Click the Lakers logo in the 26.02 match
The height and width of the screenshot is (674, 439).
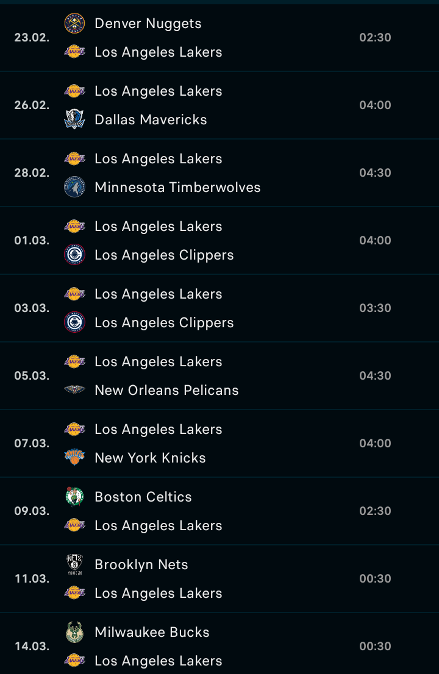pyautogui.click(x=74, y=91)
